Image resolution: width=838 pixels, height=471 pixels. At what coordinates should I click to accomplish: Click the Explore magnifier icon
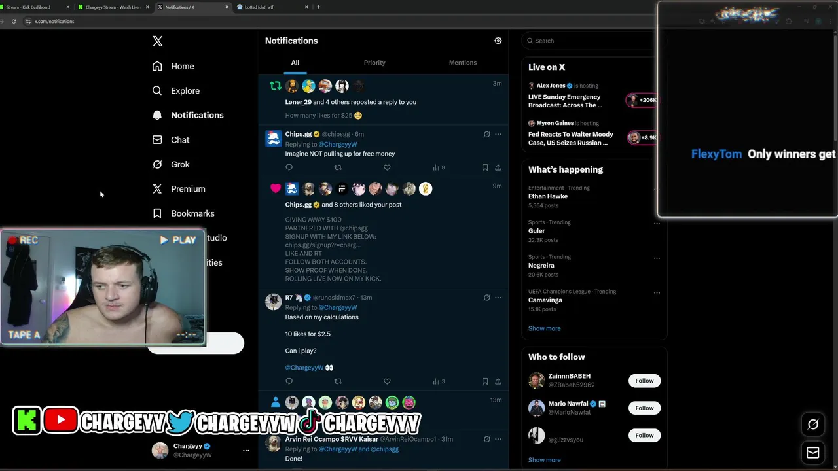(157, 91)
